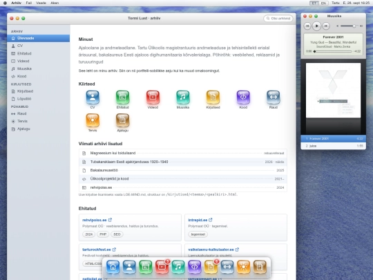
Task: Click the yellow document icon with badge in dock
Action: point(211,267)
